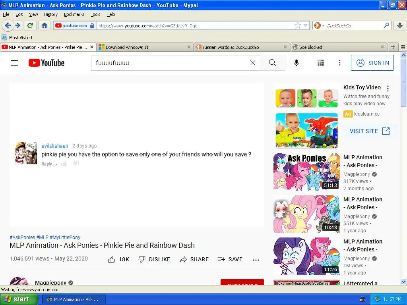Open the browser Home page icon
The width and height of the screenshot is (407, 305).
pyautogui.click(x=45, y=25)
